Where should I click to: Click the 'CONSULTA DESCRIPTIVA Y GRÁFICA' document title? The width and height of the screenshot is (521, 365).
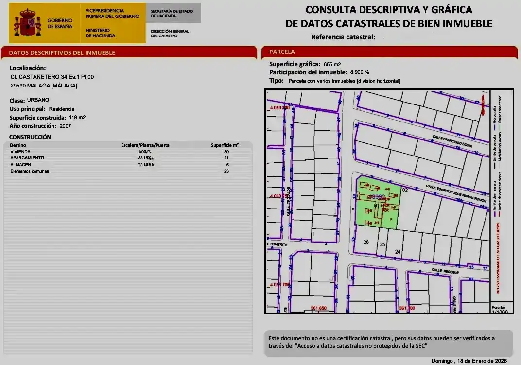389,10
